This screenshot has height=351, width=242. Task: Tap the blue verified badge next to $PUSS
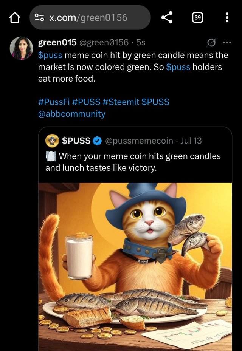98,141
